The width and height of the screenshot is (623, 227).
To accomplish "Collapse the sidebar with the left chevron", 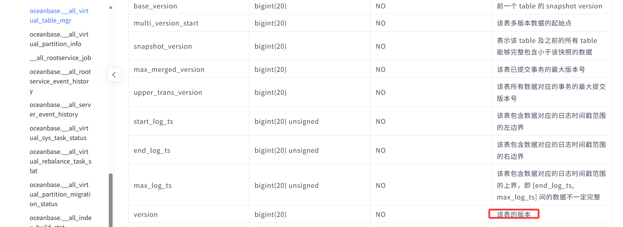I will coord(114,75).
